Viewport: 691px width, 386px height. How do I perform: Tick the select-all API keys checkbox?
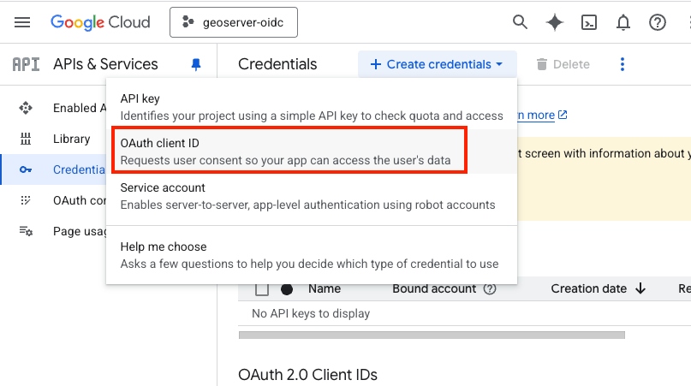point(263,289)
